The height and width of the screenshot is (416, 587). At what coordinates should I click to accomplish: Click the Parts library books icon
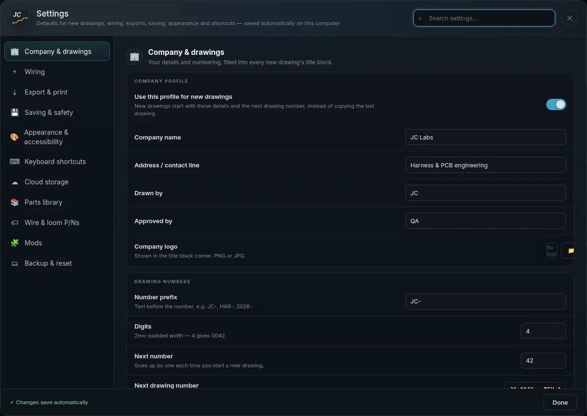(15, 202)
